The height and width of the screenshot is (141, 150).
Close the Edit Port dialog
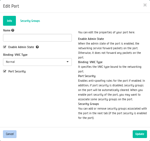tap(145, 5)
